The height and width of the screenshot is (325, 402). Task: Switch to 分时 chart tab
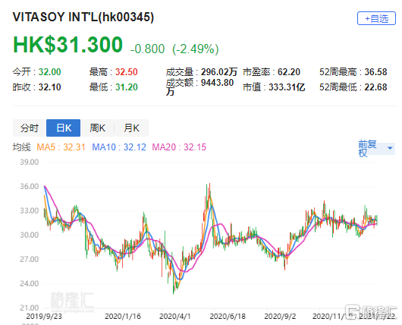pos(30,128)
